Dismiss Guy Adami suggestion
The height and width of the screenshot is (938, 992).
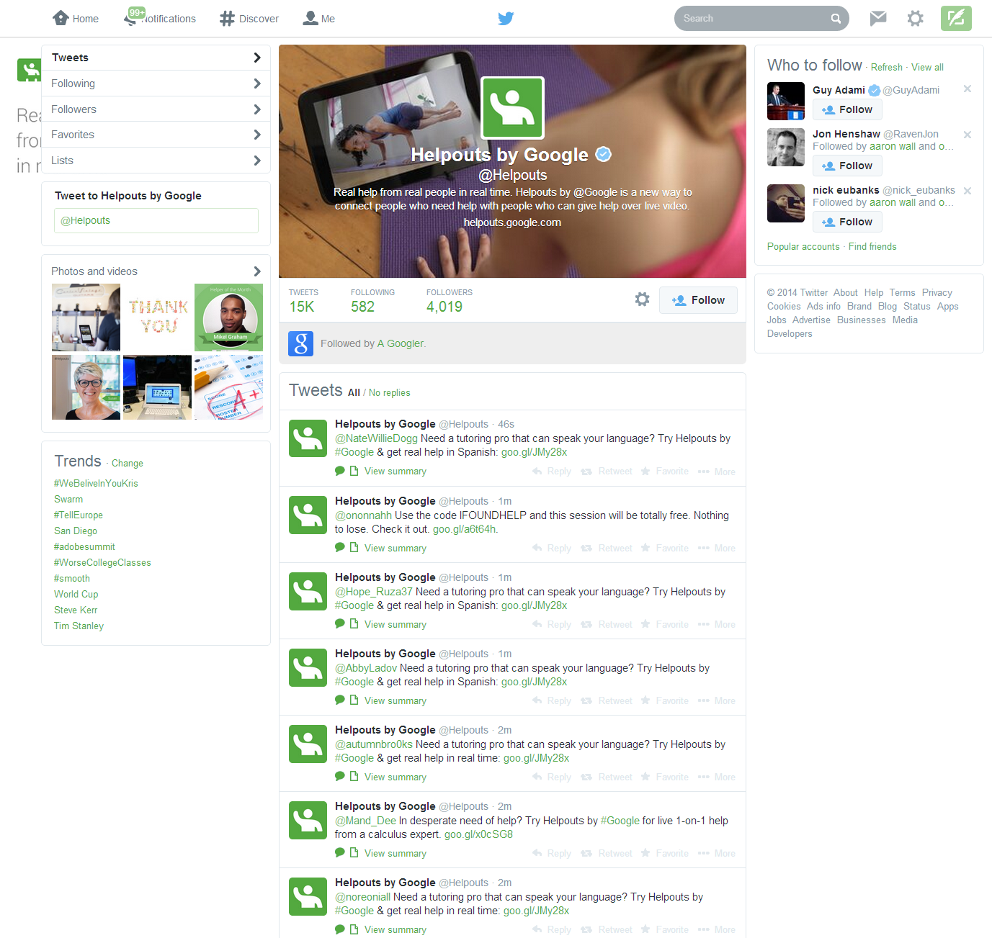(x=968, y=89)
